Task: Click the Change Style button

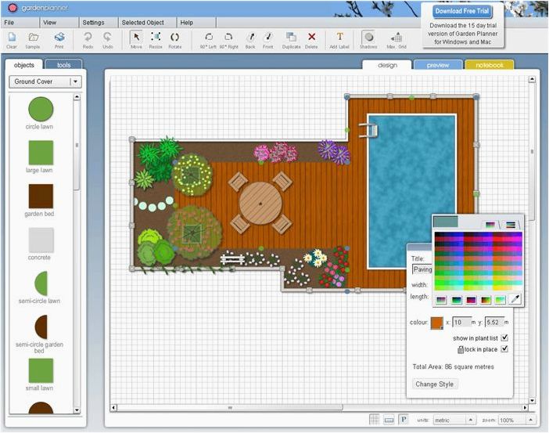Action: [x=435, y=384]
